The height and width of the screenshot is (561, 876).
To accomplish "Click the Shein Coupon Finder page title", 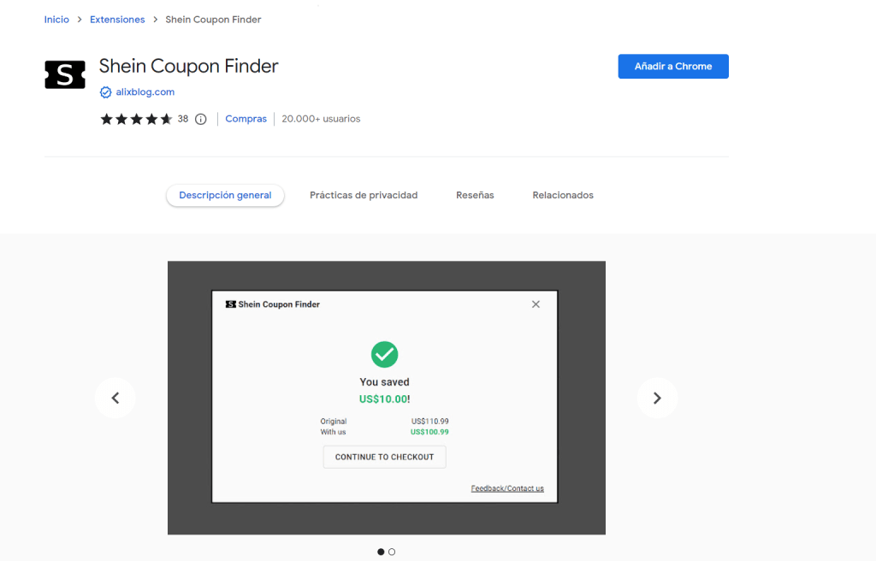I will point(189,67).
